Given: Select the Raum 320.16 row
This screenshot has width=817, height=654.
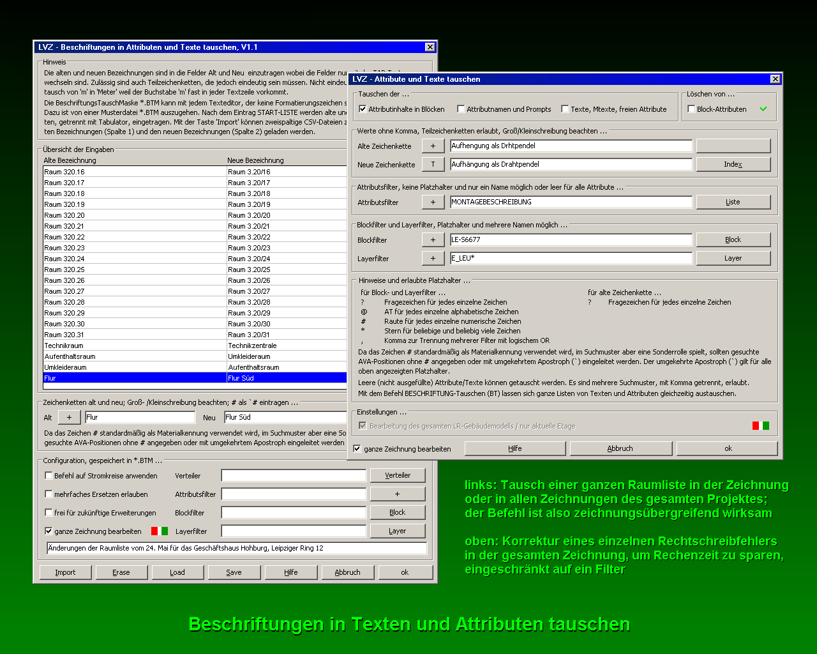Looking at the screenshot, I should point(195,172).
